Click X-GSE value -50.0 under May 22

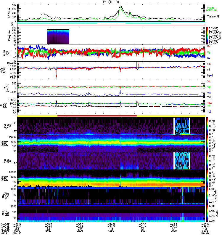205,224
